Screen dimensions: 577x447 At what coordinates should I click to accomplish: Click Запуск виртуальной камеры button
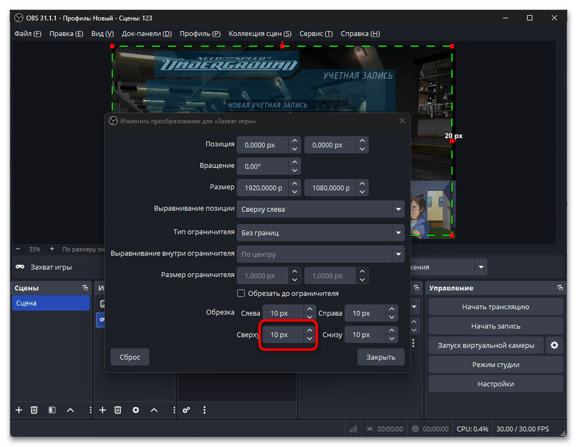(x=486, y=345)
